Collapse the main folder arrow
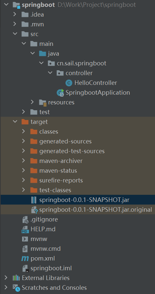This screenshot has height=294, width=155. (24, 44)
